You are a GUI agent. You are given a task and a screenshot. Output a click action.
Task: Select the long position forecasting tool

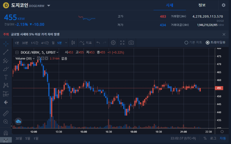6,94
